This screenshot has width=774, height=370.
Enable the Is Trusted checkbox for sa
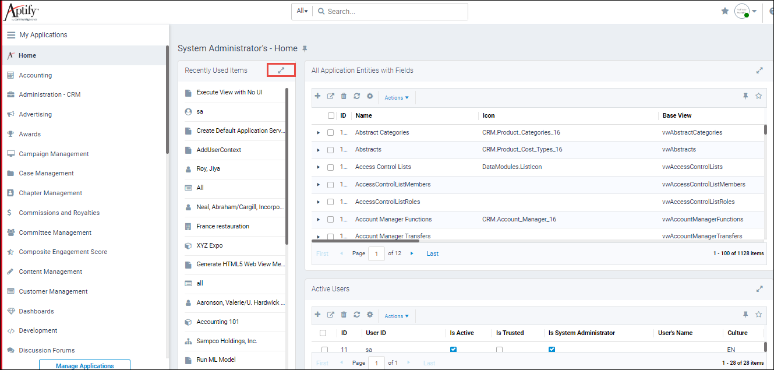coord(499,350)
